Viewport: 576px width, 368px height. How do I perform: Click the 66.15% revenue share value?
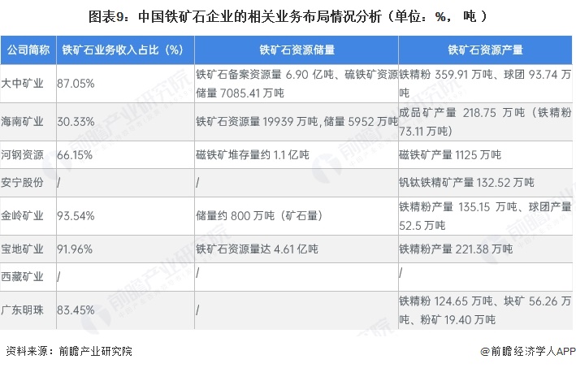[75, 155]
